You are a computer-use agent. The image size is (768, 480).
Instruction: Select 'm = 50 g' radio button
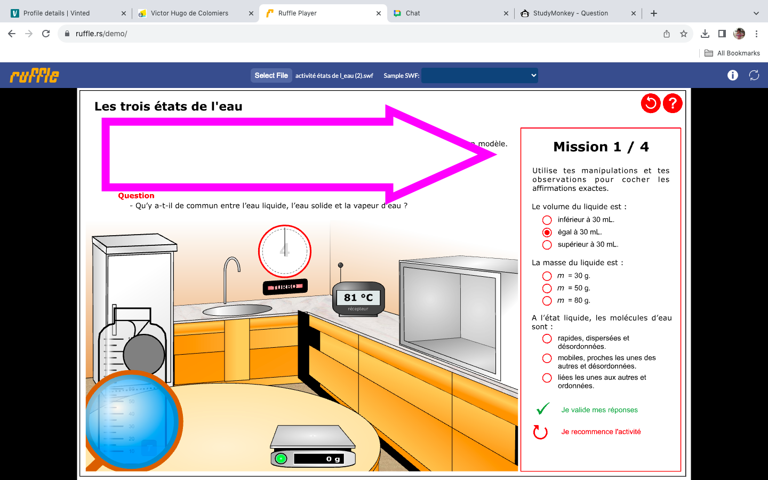(x=547, y=288)
